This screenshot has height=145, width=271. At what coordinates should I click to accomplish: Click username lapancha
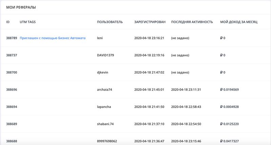coord(104,107)
